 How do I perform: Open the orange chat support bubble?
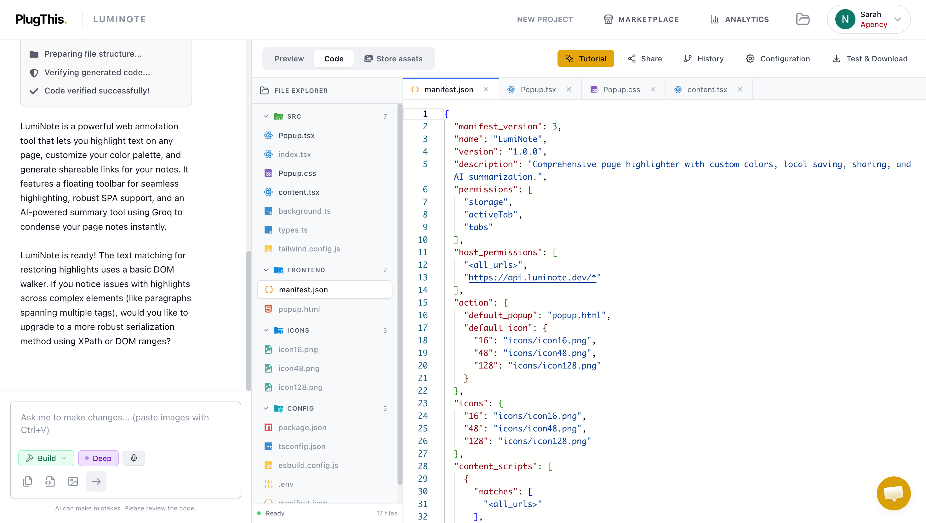pos(893,493)
